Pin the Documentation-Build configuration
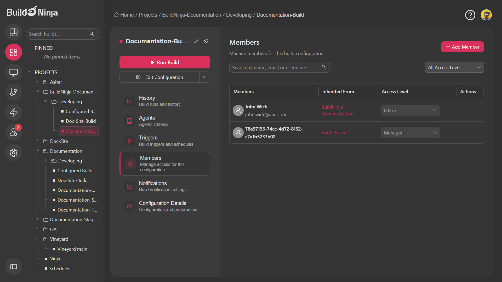502x282 pixels. (206, 41)
